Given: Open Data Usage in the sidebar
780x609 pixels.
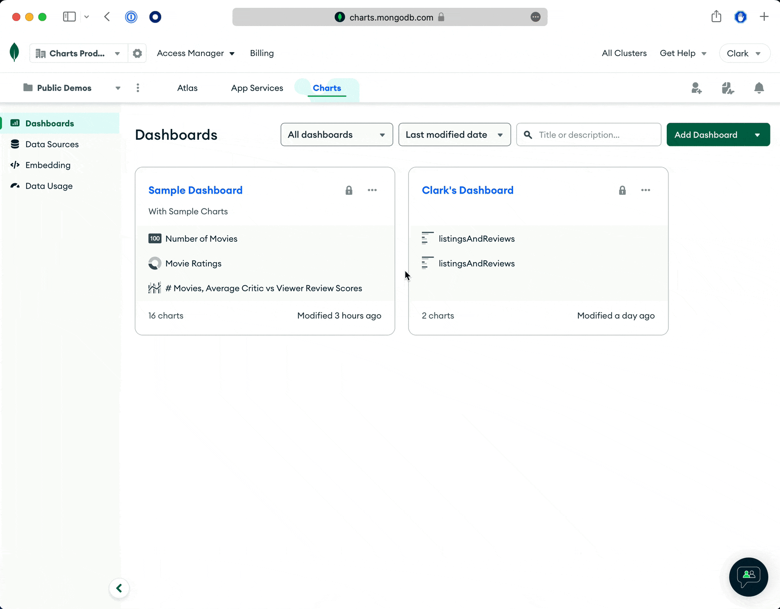Looking at the screenshot, I should pyautogui.click(x=60, y=186).
